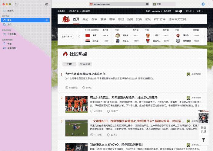Go to the 西甲 section
The height and width of the screenshot is (151, 213).
pyautogui.click(x=94, y=19)
